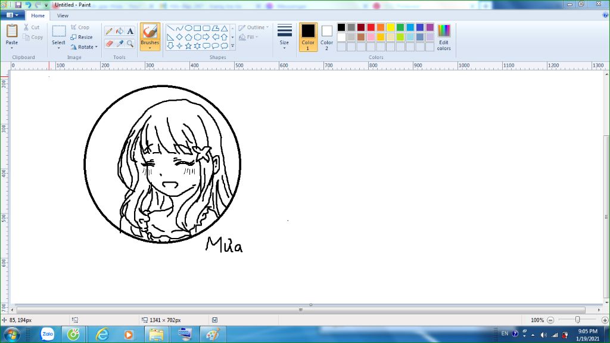Choose the Diamond shape
The height and width of the screenshot is (343, 610).
point(179,37)
